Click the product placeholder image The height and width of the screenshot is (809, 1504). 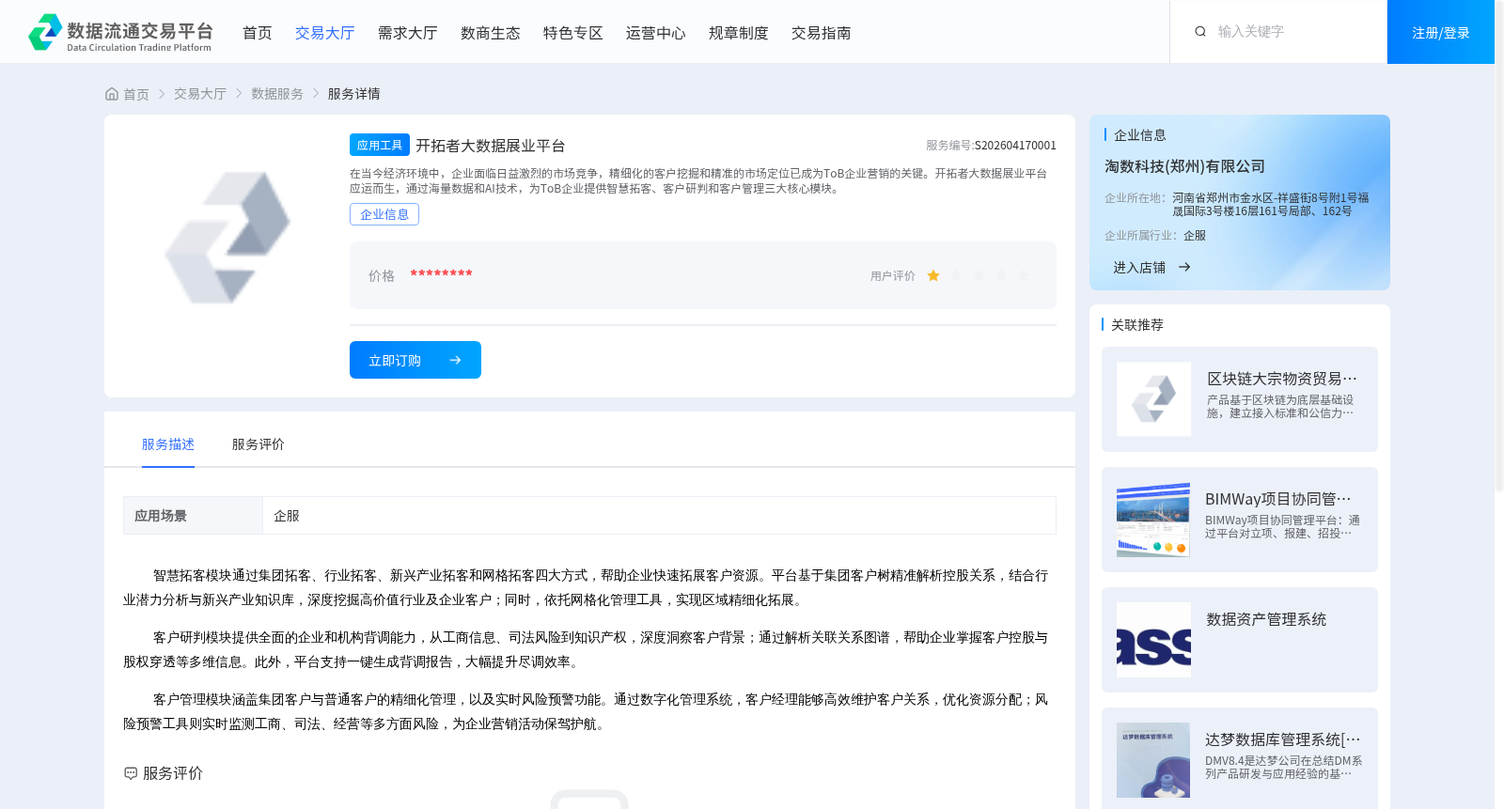(x=227, y=237)
